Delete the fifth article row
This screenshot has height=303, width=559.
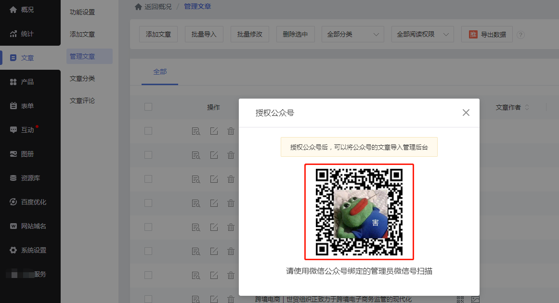231,227
